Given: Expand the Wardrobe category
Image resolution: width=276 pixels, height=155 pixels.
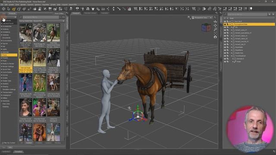Looking at the screenshot, I should [x=2, y=101].
